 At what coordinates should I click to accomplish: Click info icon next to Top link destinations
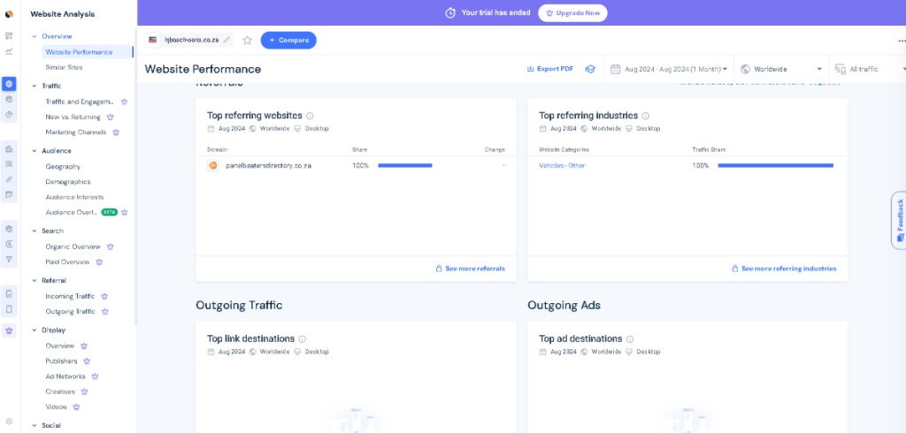click(x=303, y=339)
